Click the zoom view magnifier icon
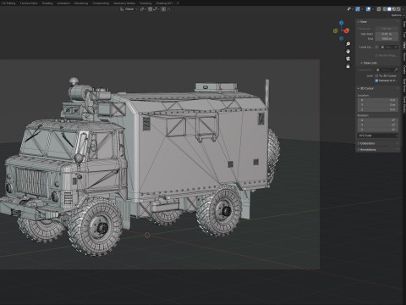Image resolution: width=406 pixels, height=305 pixels. pyautogui.click(x=348, y=44)
